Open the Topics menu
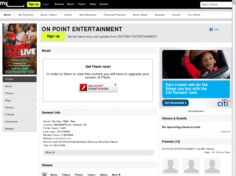This screenshot has width=236, height=176. 82,4
